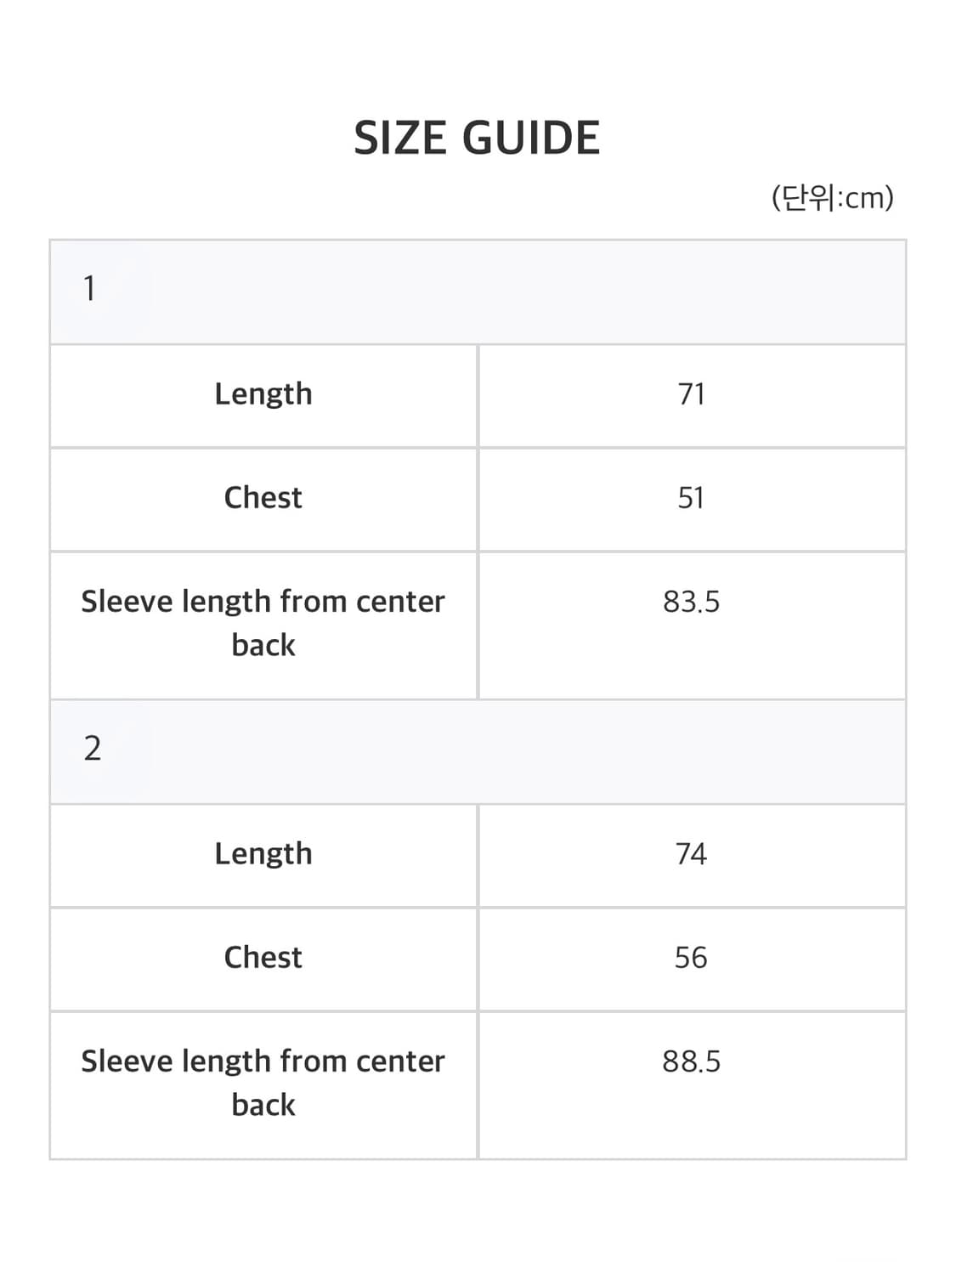Click the word SIZE in the heading
The width and height of the screenshot is (956, 1262).
401,139
